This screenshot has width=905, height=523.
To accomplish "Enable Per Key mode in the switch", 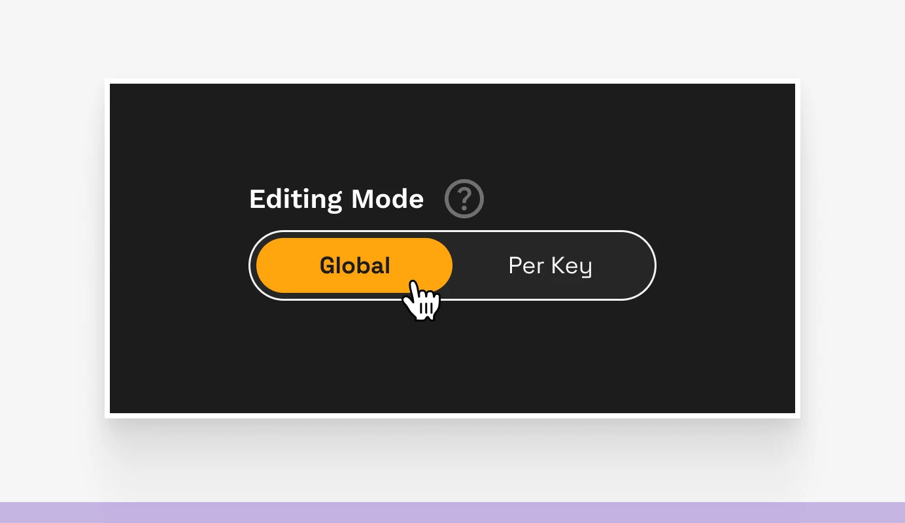I will pos(551,265).
